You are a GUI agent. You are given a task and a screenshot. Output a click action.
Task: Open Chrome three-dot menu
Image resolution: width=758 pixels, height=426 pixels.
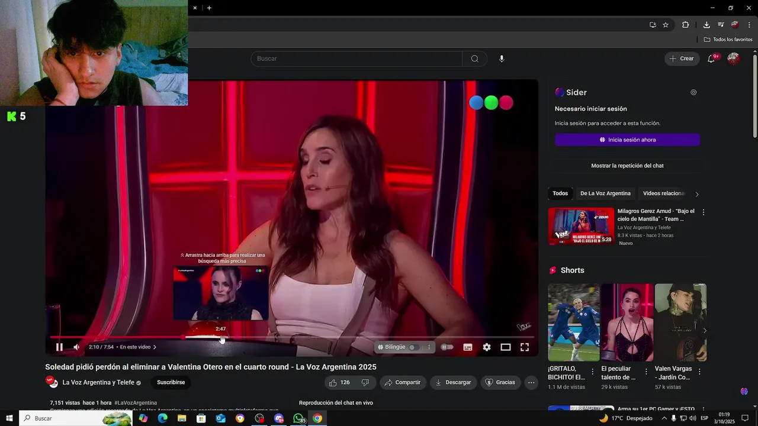point(749,25)
